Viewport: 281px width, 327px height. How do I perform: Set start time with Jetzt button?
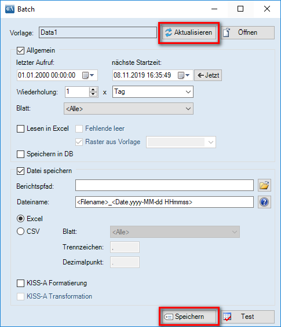[x=208, y=75]
